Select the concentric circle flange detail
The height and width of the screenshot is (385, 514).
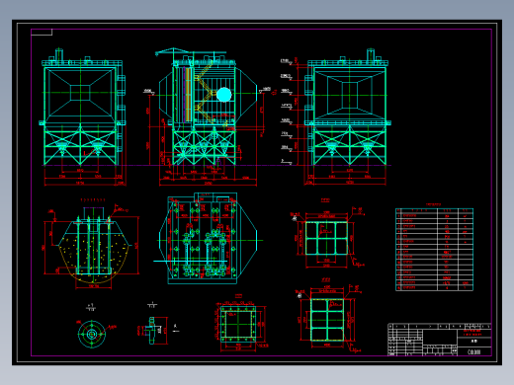(92, 334)
